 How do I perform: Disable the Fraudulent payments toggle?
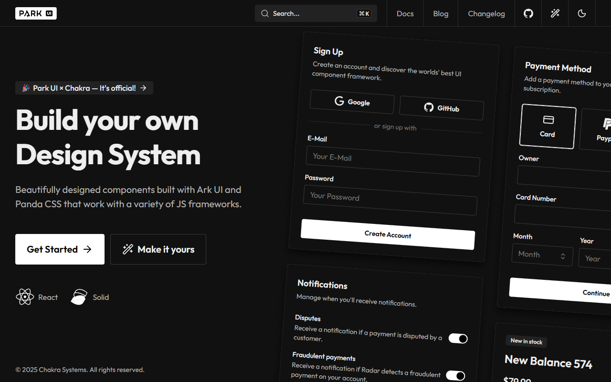pos(456,376)
